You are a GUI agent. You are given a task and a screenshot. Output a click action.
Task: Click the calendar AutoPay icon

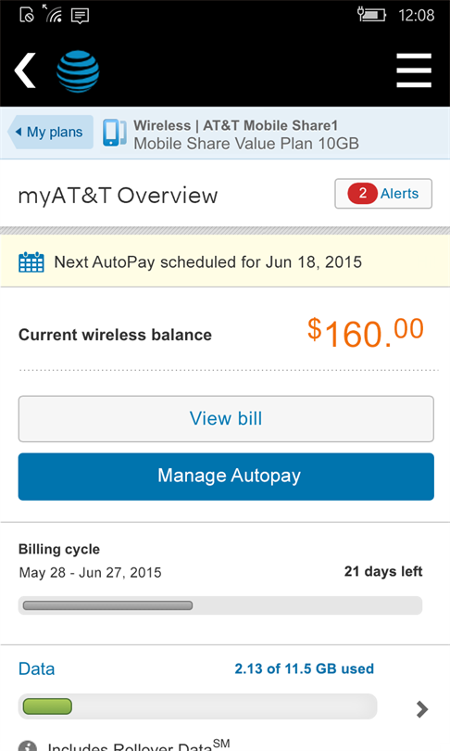point(31,262)
